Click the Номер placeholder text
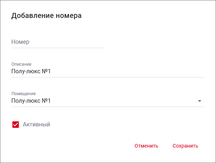216x163 pixels. coord(20,42)
